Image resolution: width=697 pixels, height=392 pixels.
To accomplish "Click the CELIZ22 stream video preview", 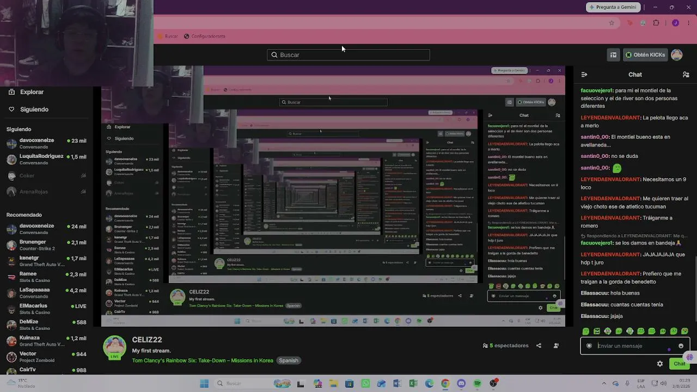I will click(x=333, y=196).
